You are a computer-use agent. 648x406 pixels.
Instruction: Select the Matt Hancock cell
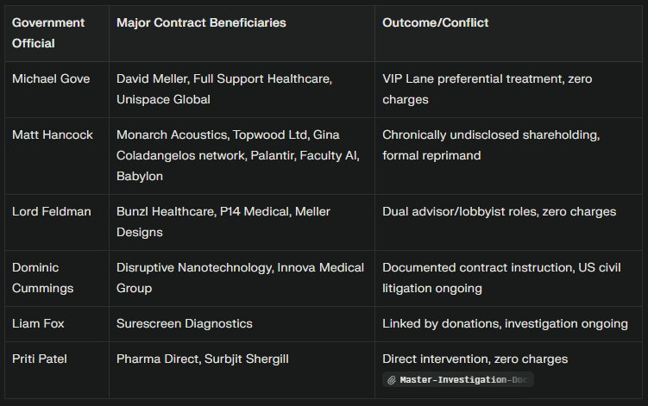[x=57, y=156]
